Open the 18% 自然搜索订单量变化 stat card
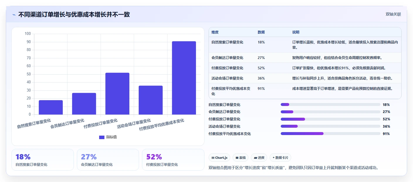The height and width of the screenshot is (182, 413). [x=43, y=160]
